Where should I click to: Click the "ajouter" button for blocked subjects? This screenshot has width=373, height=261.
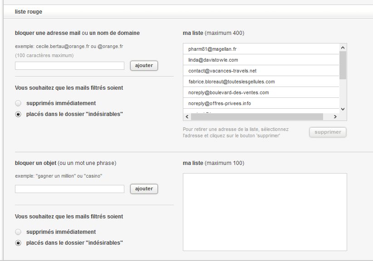[144, 189]
